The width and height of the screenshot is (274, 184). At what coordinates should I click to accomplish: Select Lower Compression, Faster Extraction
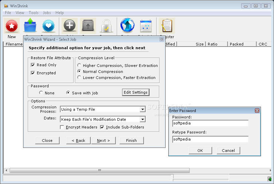coord(79,77)
